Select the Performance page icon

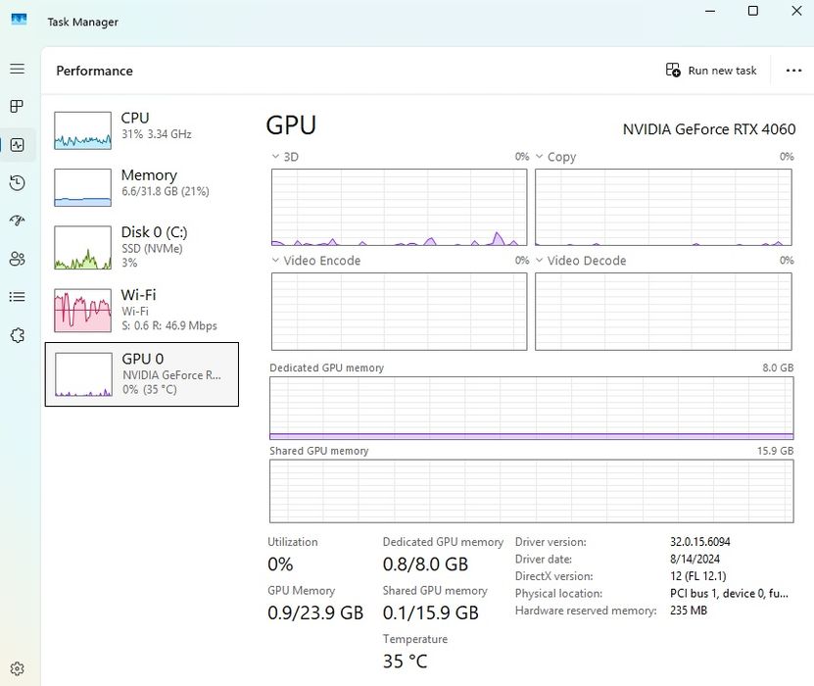(17, 145)
